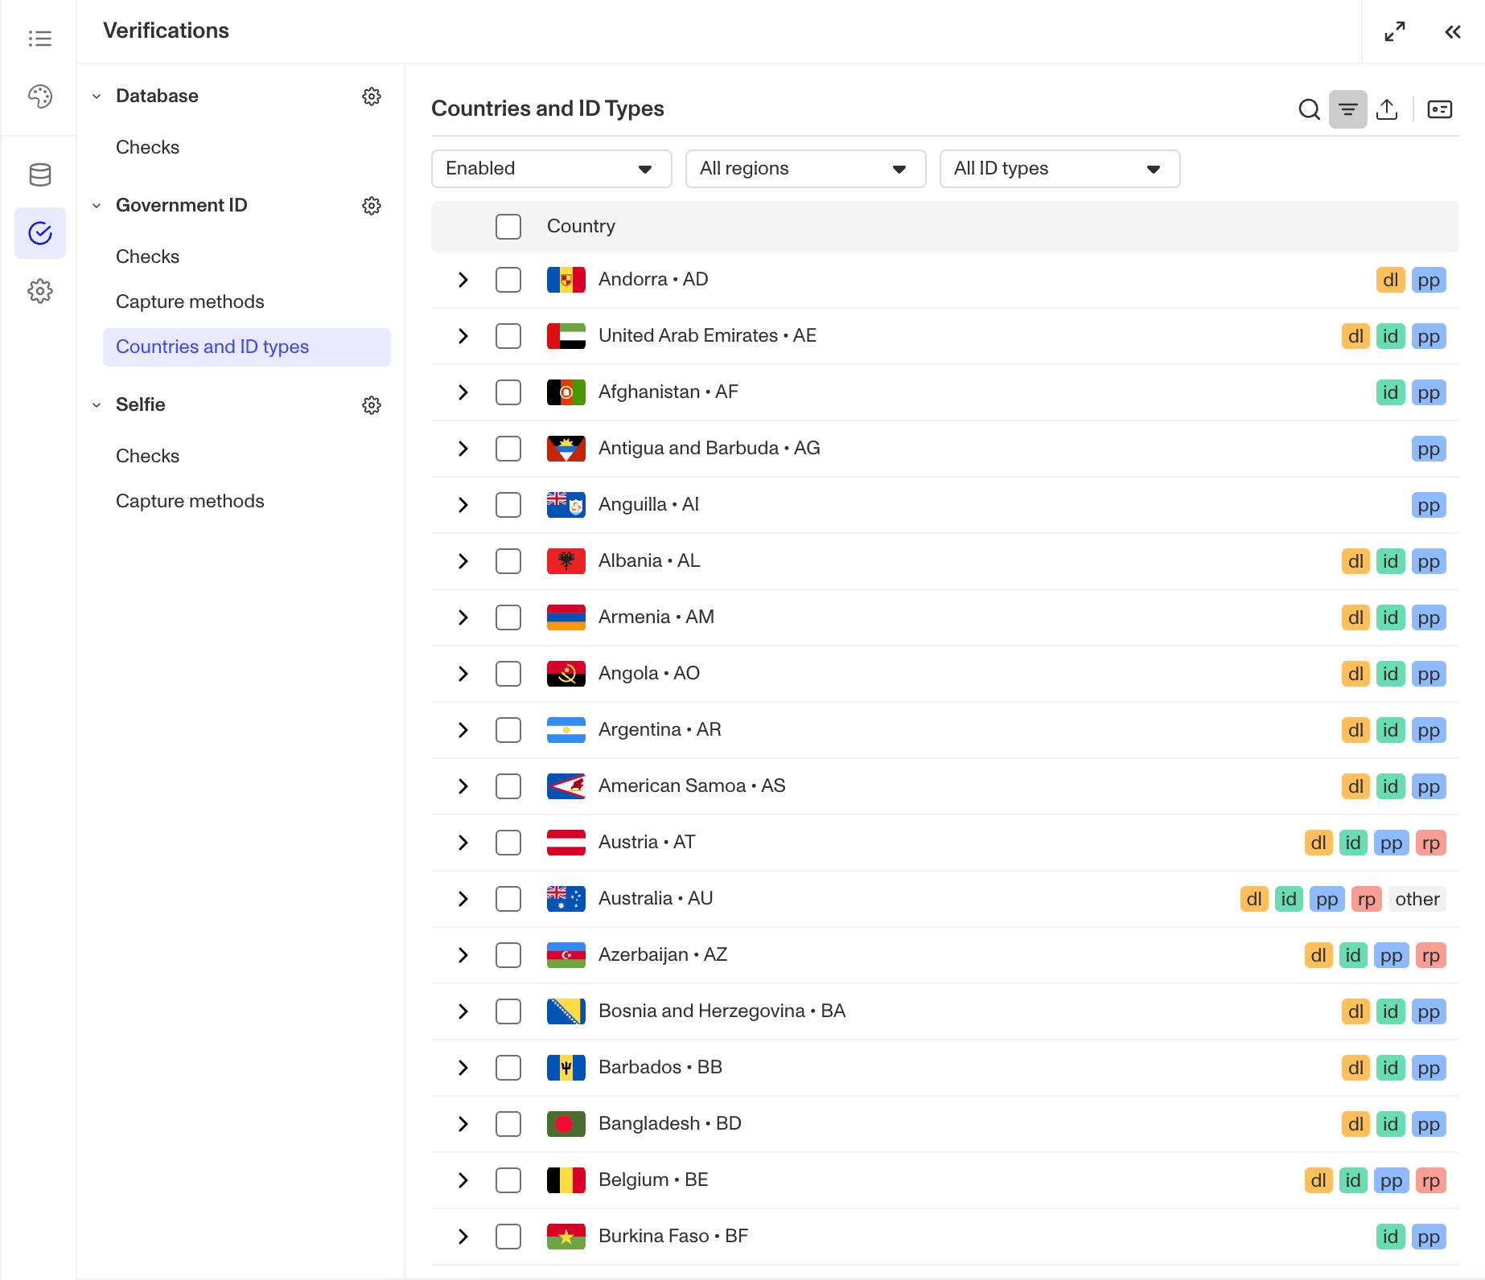Go to Checks under Selfie
This screenshot has height=1280, width=1485.
pos(148,457)
